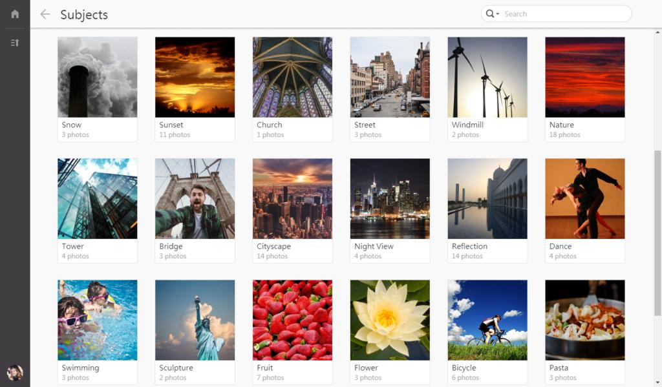Open the sort order icon in sidebar
662x387 pixels.
(15, 43)
